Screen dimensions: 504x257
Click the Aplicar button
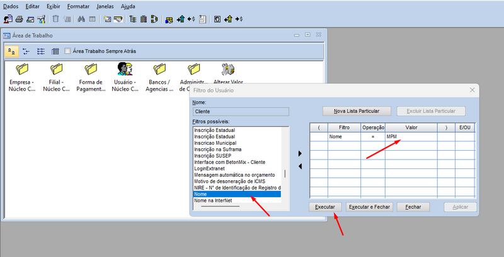click(x=461, y=207)
